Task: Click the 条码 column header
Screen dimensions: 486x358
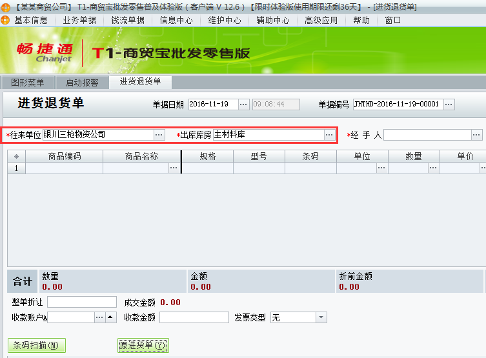Action: (310, 156)
